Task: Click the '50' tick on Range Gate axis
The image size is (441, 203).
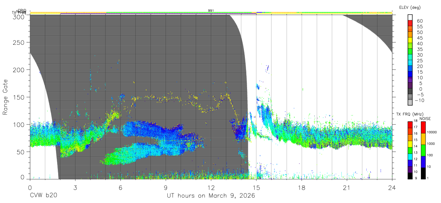Action: click(20, 152)
